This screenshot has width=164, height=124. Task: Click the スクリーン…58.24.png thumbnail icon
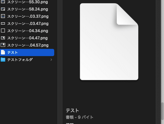coord(3,9)
